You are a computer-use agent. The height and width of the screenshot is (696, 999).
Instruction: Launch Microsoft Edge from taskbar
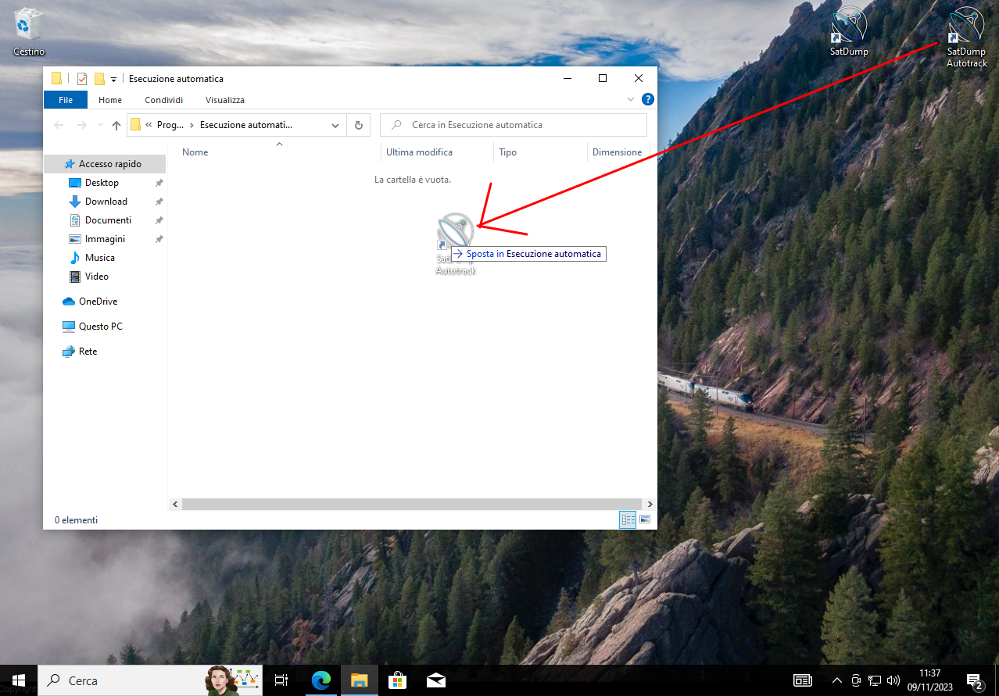click(x=321, y=680)
